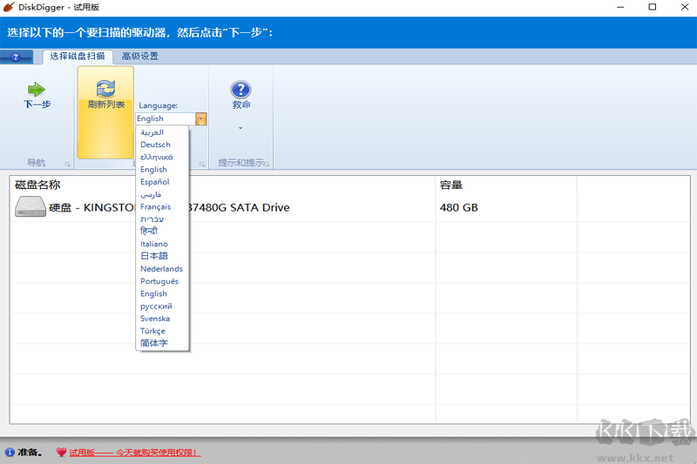
Task: Click the hard drive icon in disk list
Action: click(x=30, y=207)
